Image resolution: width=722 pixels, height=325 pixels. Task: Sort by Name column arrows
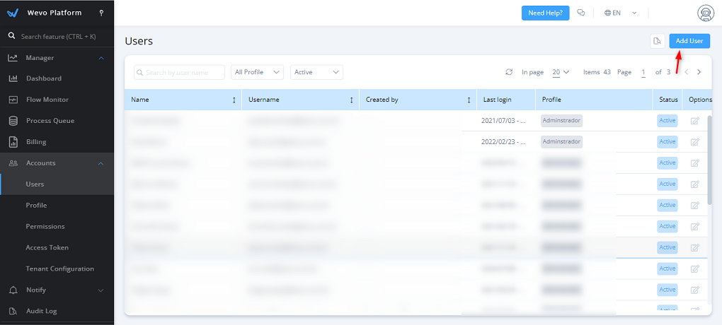234,100
